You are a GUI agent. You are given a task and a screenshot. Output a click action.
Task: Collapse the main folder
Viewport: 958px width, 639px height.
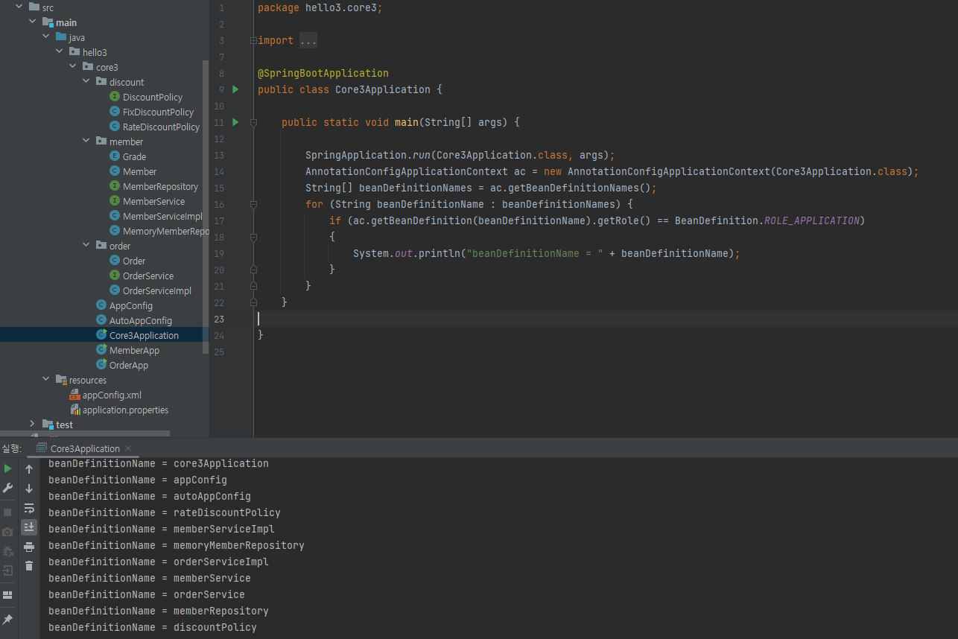tap(33, 22)
